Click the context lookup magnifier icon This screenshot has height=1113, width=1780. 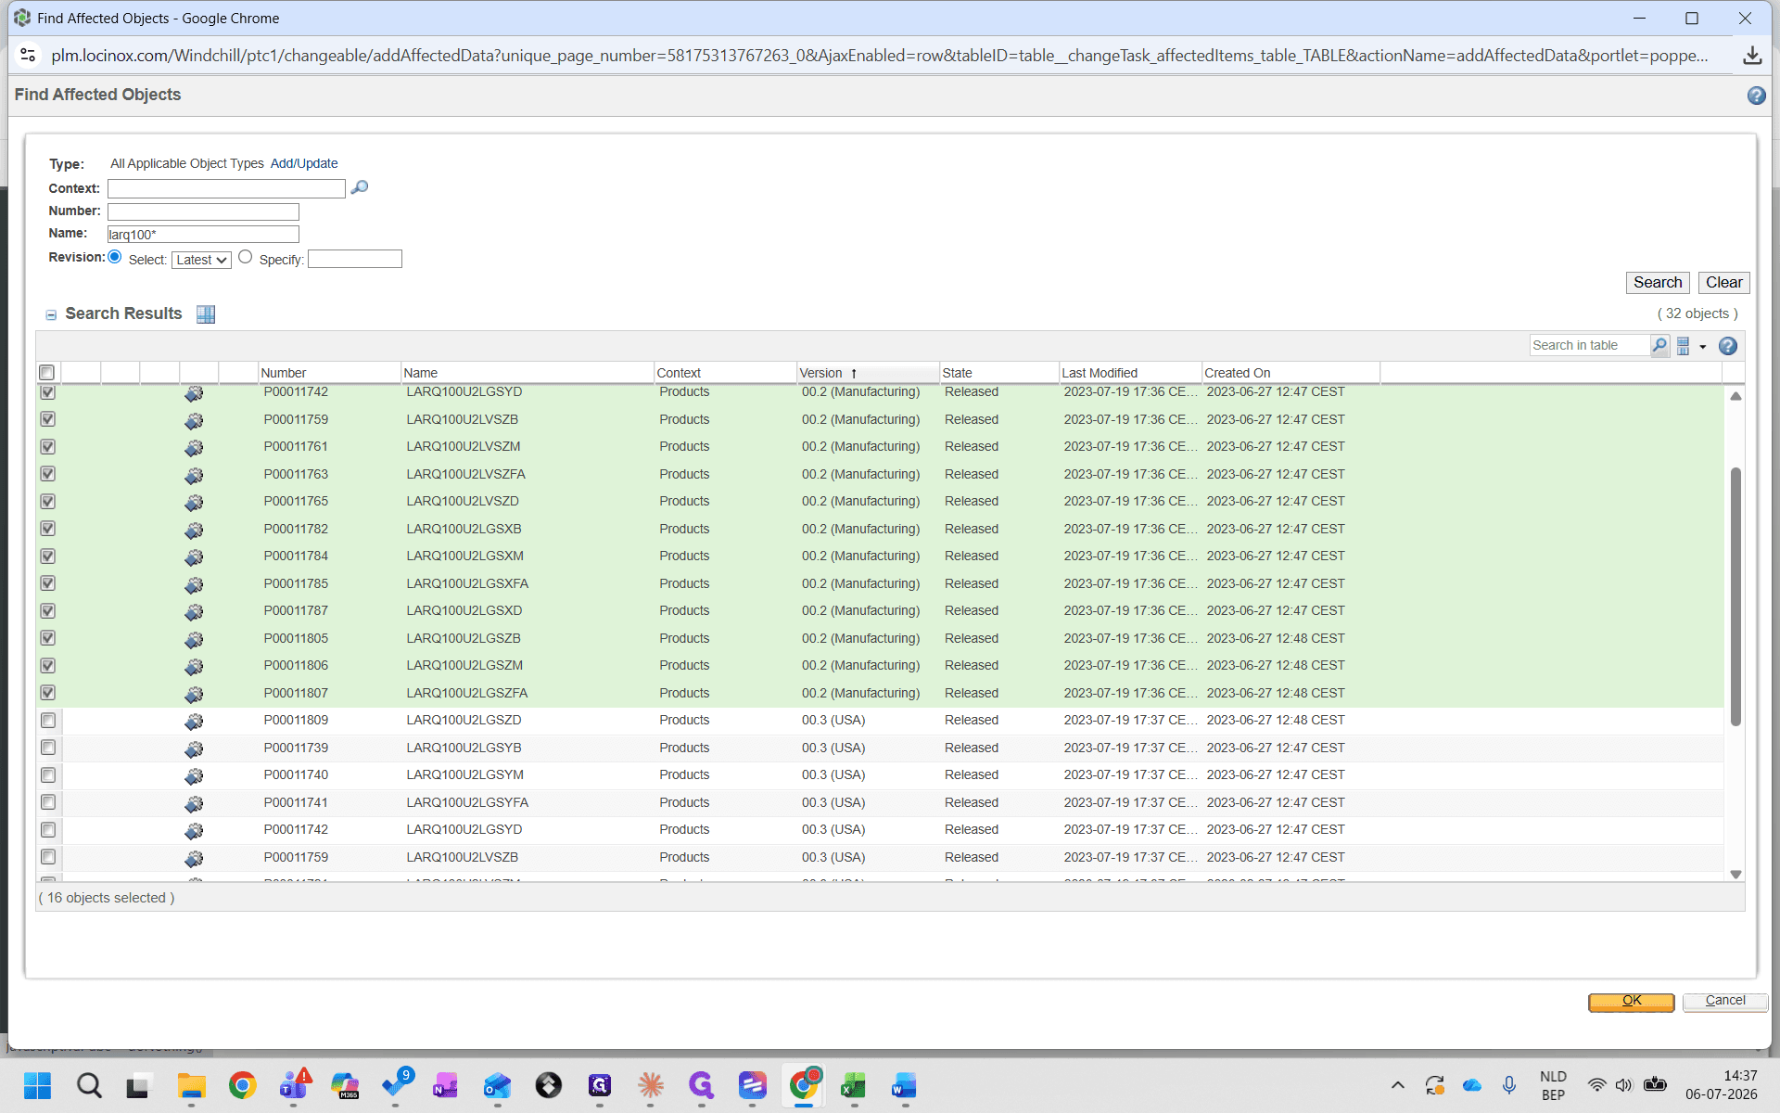point(360,187)
